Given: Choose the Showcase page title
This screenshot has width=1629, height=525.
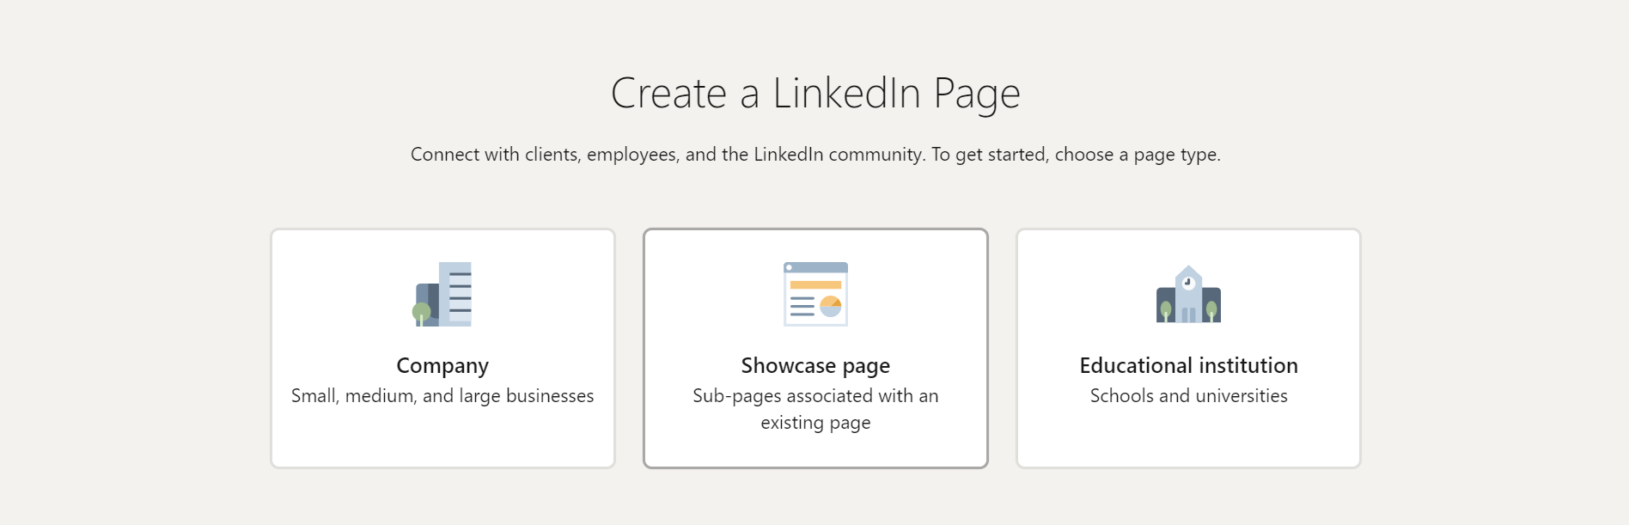Looking at the screenshot, I should 815,366.
